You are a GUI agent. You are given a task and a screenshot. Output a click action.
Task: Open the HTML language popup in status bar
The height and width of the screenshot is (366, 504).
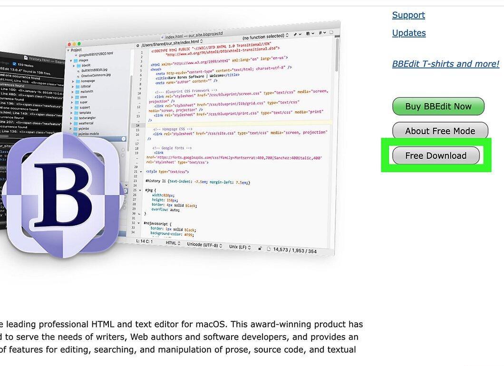click(x=173, y=243)
